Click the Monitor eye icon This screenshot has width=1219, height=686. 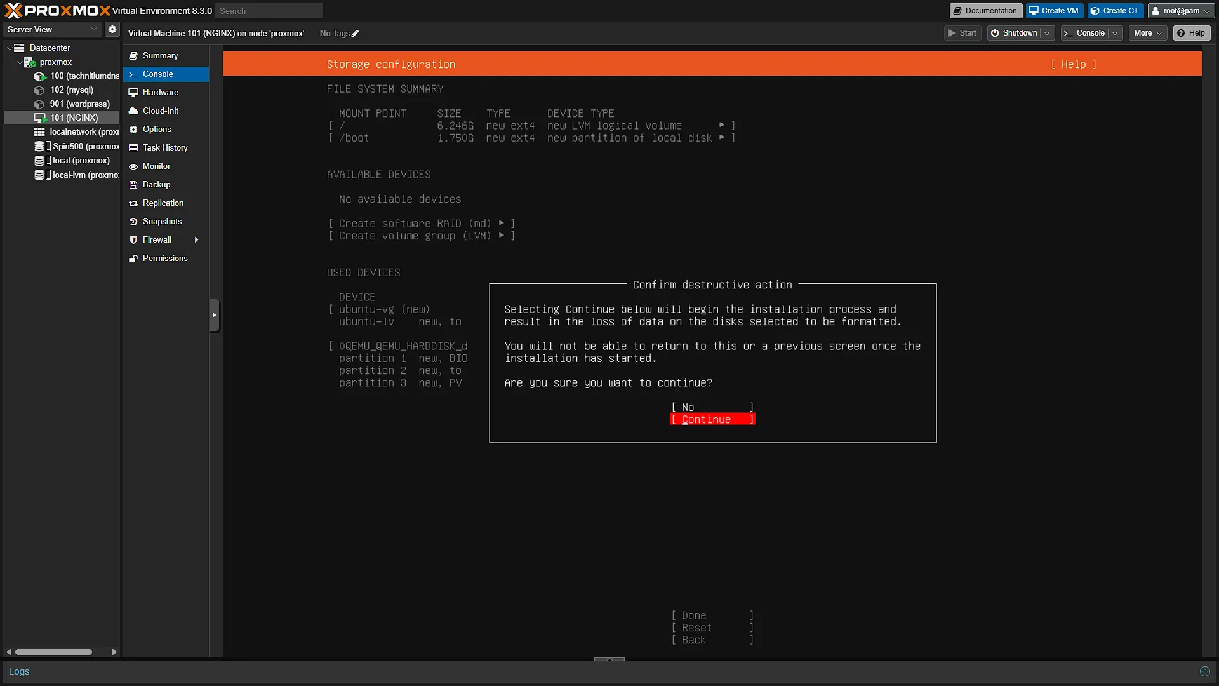pos(133,166)
